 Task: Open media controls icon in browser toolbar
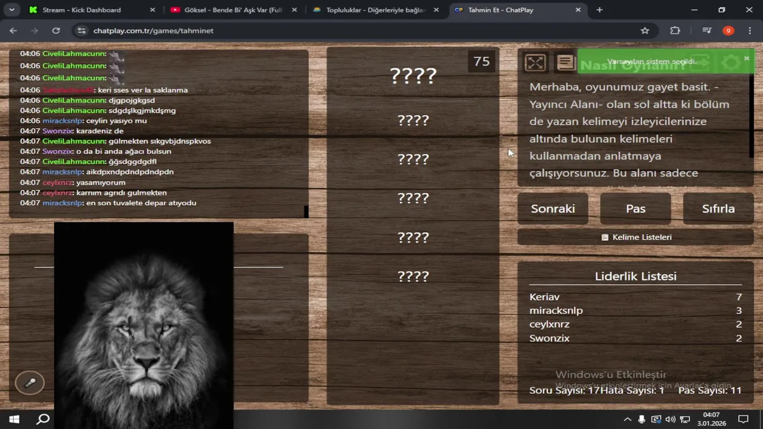(x=706, y=30)
